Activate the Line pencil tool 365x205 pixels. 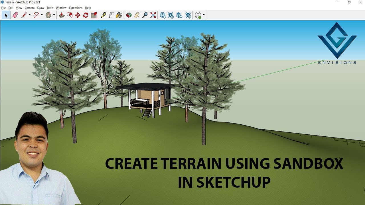(24, 15)
